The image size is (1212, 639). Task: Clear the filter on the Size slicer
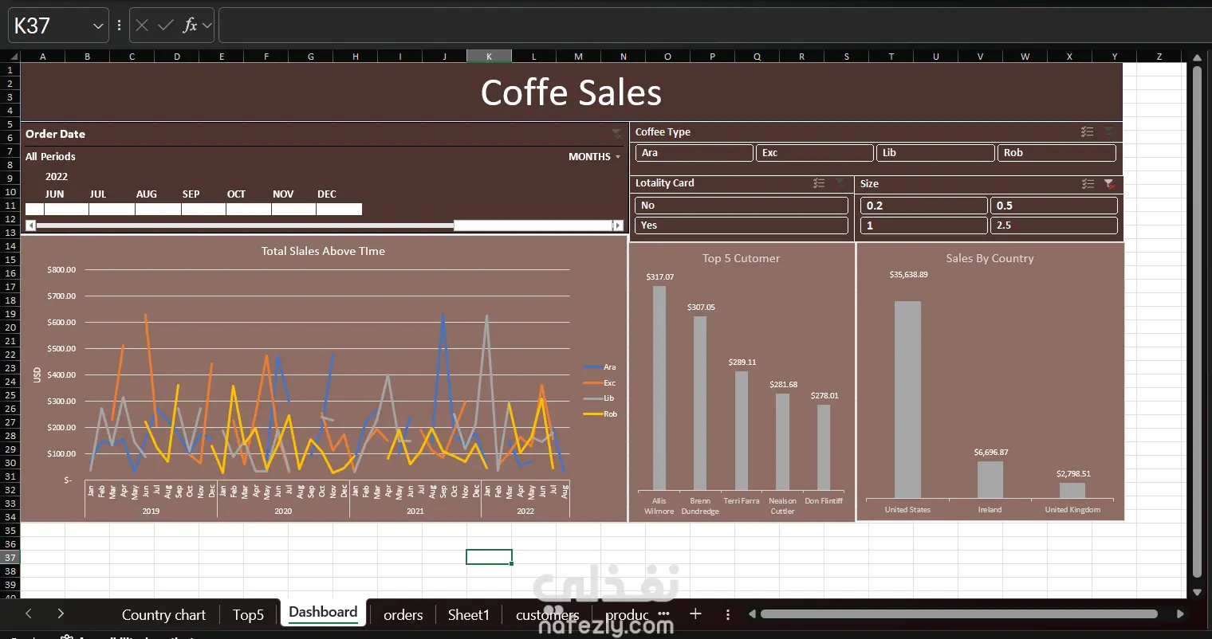pyautogui.click(x=1109, y=184)
